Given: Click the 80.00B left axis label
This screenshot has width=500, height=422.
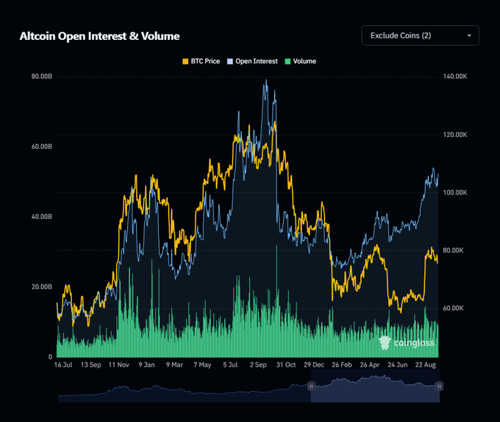Looking at the screenshot, I should coord(41,77).
